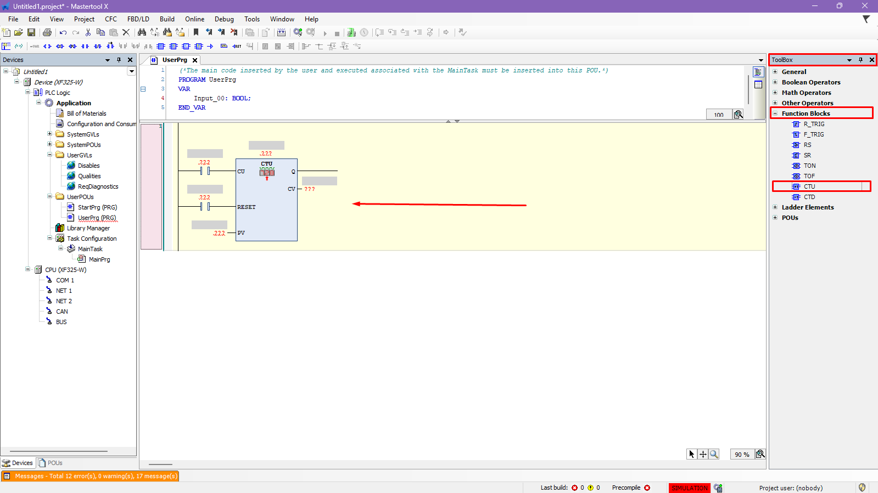878x493 pixels.
Task: Close the UserPrg editor tab
Action: [x=195, y=60]
